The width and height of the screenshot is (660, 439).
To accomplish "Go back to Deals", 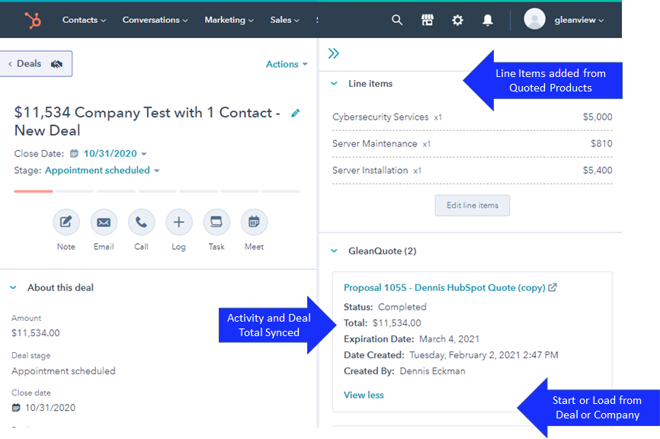I will [x=36, y=63].
